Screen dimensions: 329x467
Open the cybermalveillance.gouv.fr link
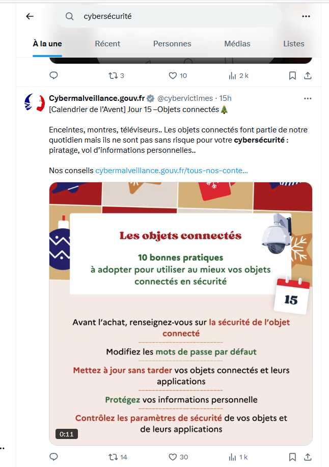point(172,171)
